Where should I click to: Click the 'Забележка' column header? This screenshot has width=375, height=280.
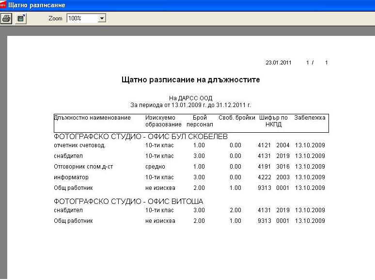click(310, 118)
